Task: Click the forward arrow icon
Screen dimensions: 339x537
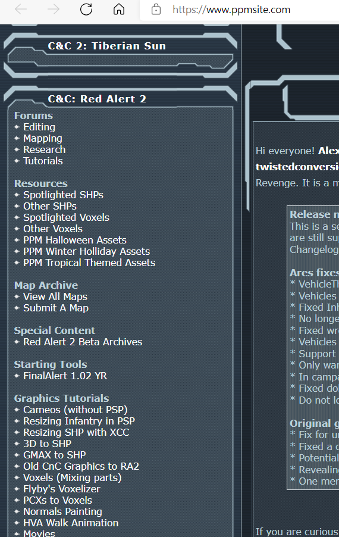Action: tap(54, 10)
